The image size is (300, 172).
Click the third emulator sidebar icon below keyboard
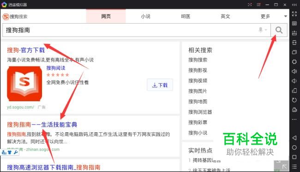(294, 33)
